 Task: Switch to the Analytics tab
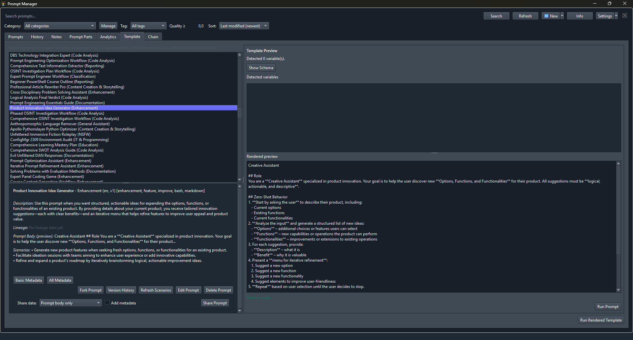tap(108, 37)
